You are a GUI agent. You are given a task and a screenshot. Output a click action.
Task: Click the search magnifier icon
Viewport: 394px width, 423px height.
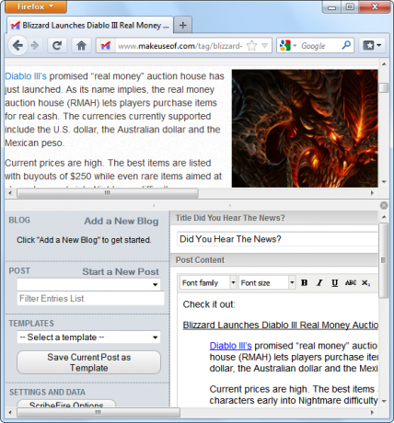(346, 45)
